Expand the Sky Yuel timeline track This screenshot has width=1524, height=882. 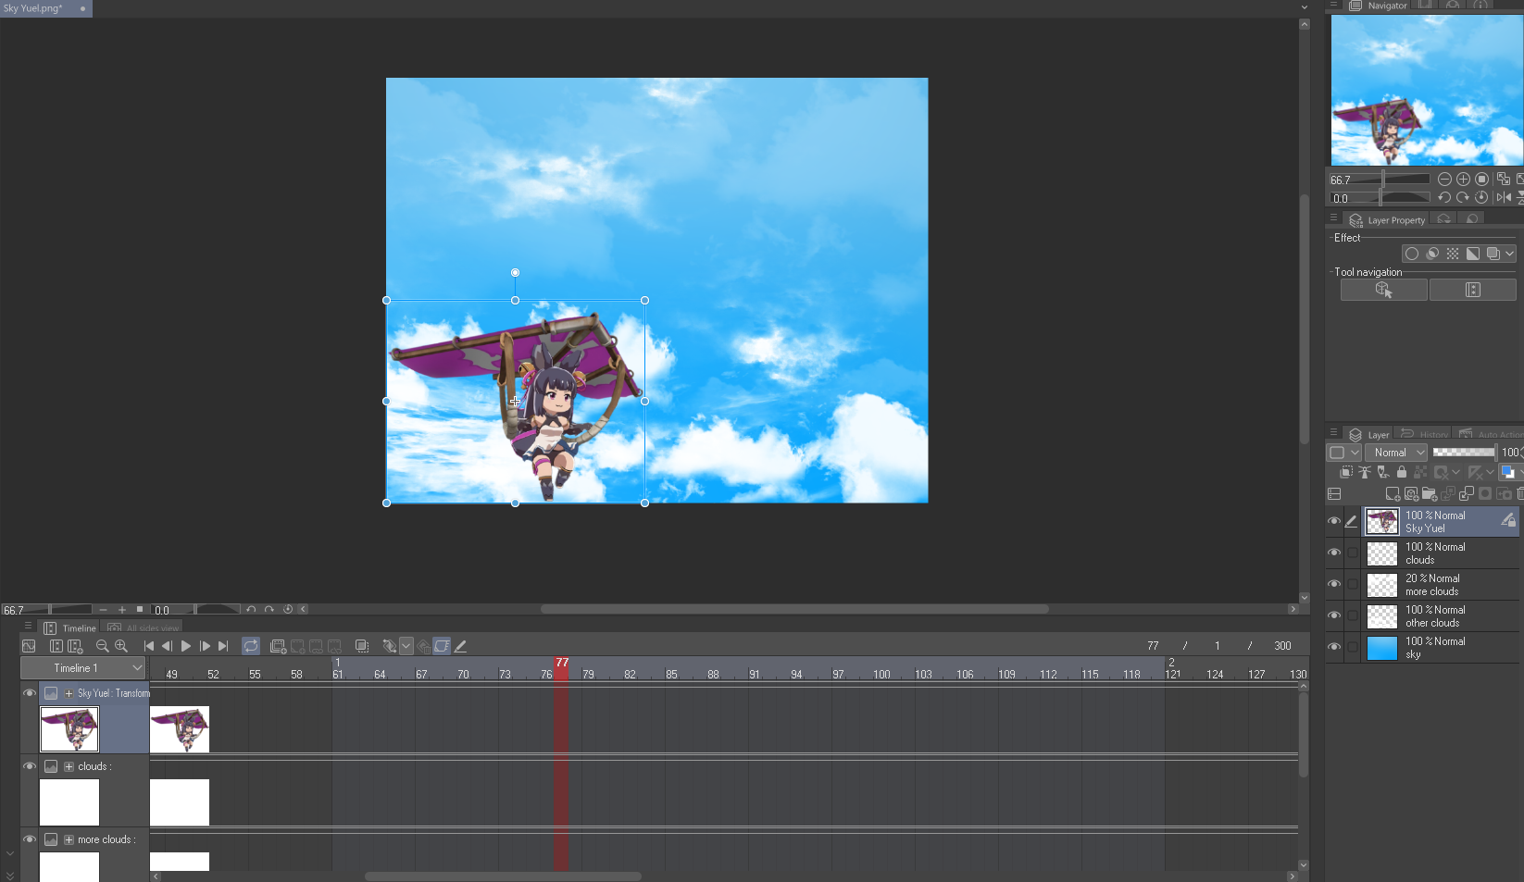click(x=69, y=693)
